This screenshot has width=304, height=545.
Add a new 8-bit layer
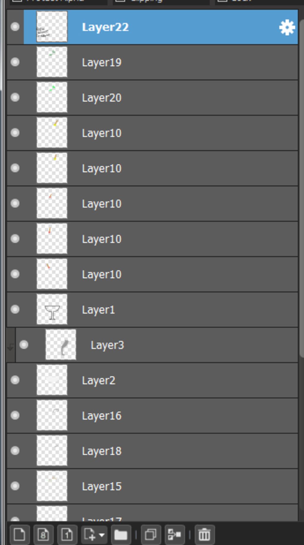[43, 534]
